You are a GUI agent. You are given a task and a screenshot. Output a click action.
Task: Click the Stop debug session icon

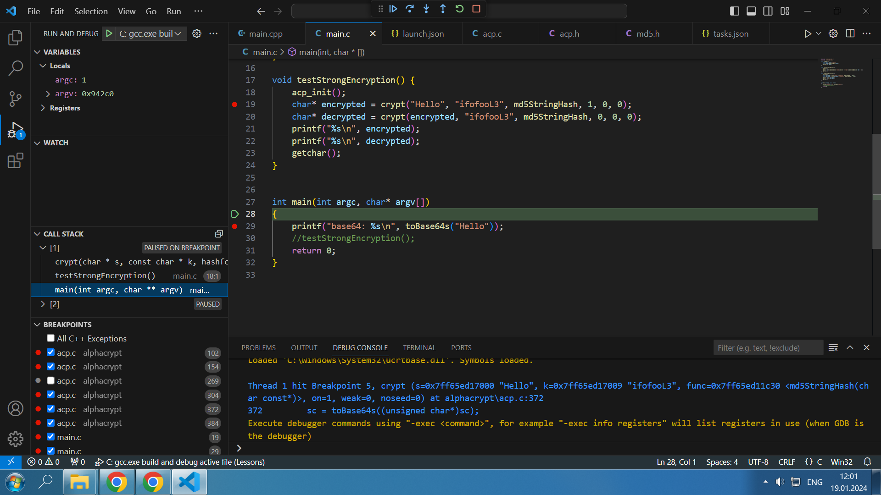476,9
